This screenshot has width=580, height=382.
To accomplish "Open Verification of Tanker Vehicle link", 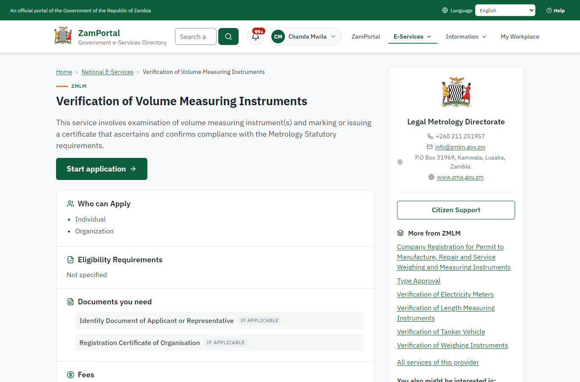I will pos(441,331).
